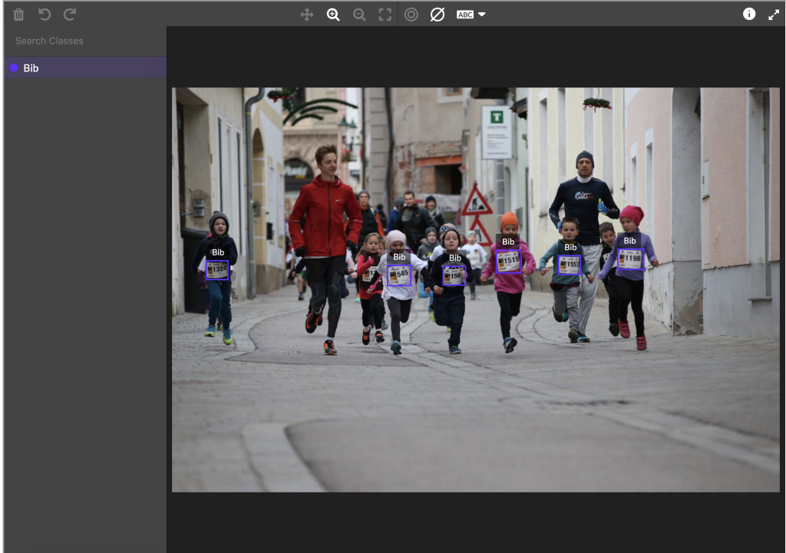The width and height of the screenshot is (786, 553).
Task: Click the fit-to-screen brackets icon
Action: click(385, 15)
